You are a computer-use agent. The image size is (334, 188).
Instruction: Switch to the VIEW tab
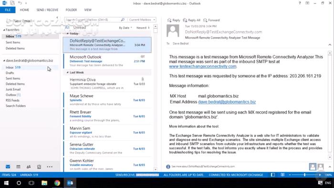click(x=88, y=10)
